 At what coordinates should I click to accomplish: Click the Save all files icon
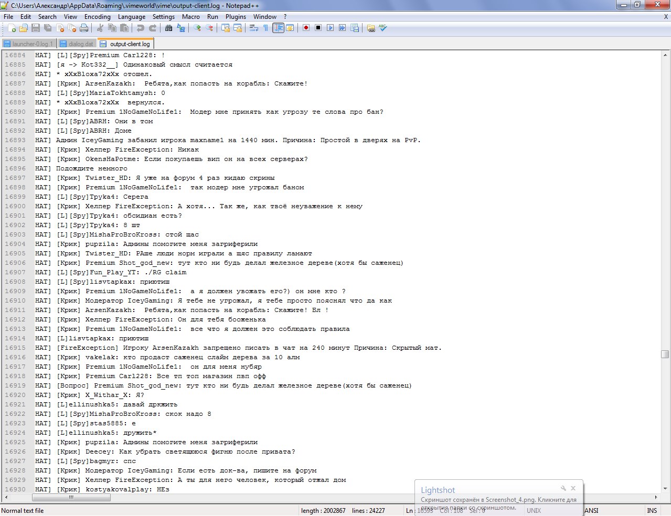[48, 28]
